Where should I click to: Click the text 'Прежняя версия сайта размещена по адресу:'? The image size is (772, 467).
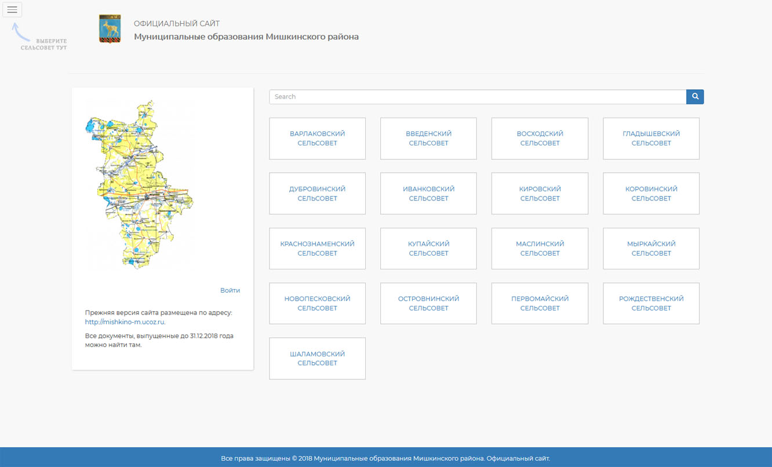pyautogui.click(x=158, y=313)
